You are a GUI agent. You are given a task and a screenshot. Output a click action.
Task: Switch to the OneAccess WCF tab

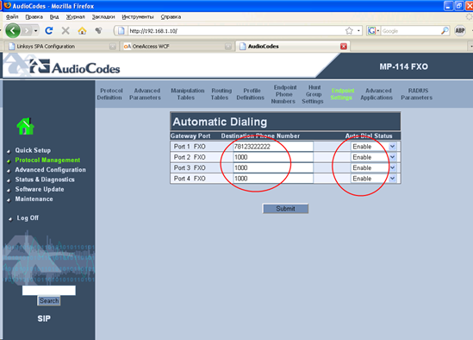click(177, 47)
